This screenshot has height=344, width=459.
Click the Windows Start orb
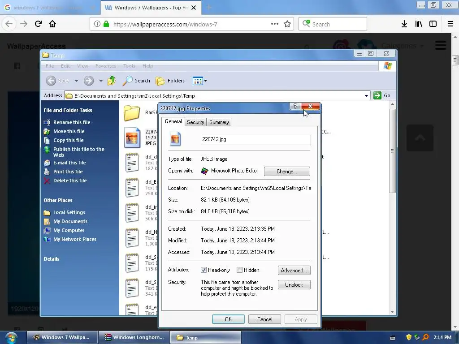click(11, 337)
